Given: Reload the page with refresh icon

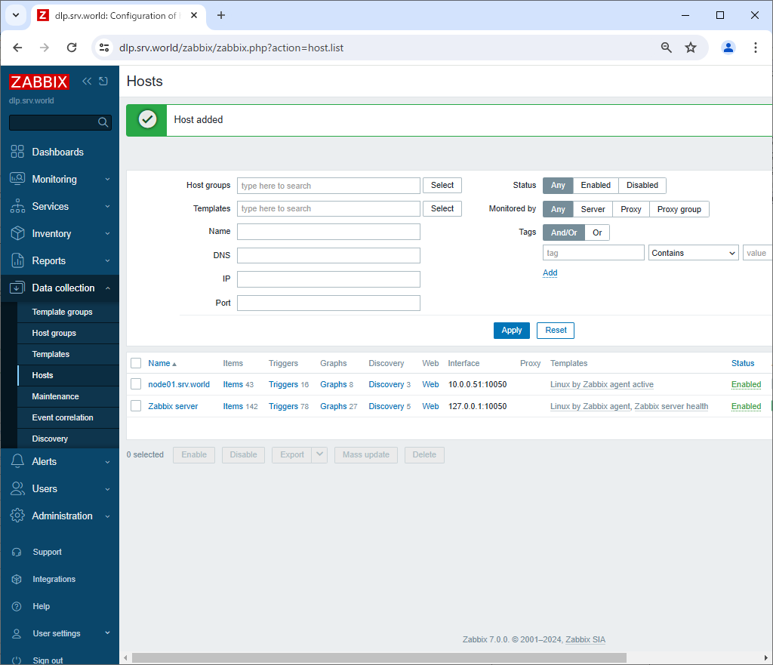Looking at the screenshot, I should [x=72, y=48].
